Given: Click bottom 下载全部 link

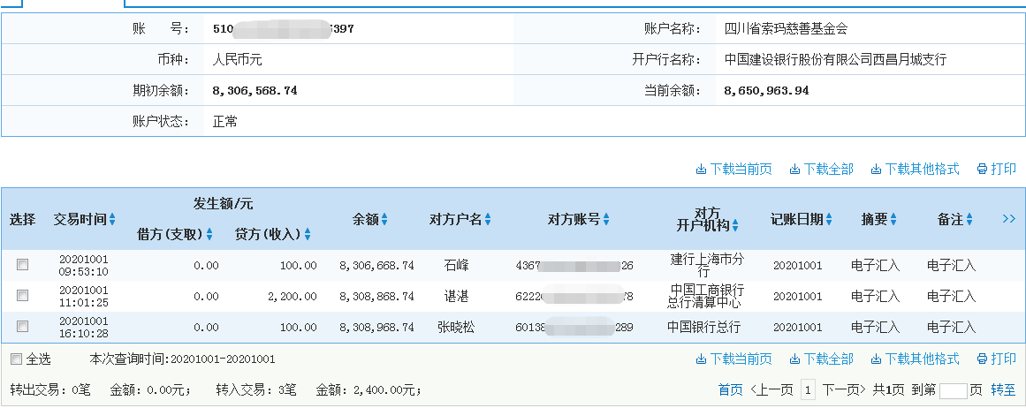Looking at the screenshot, I should (x=821, y=359).
